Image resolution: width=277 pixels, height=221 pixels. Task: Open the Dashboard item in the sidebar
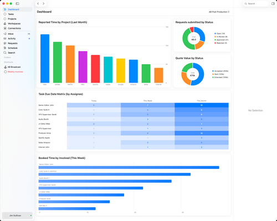[17, 9]
